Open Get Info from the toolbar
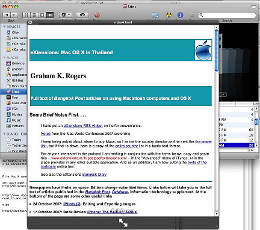The height and width of the screenshot is (230, 260). (x=180, y=15)
